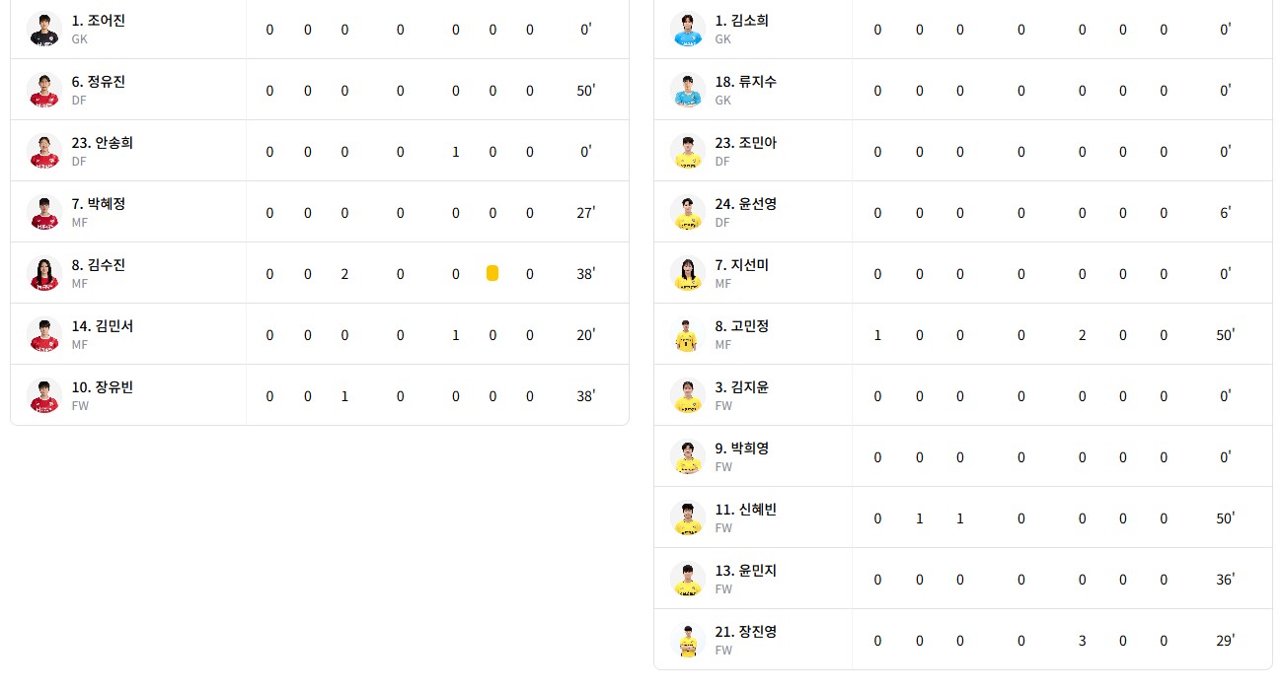
Task: Open player 박혜정's name link
Action: pyautogui.click(x=99, y=204)
